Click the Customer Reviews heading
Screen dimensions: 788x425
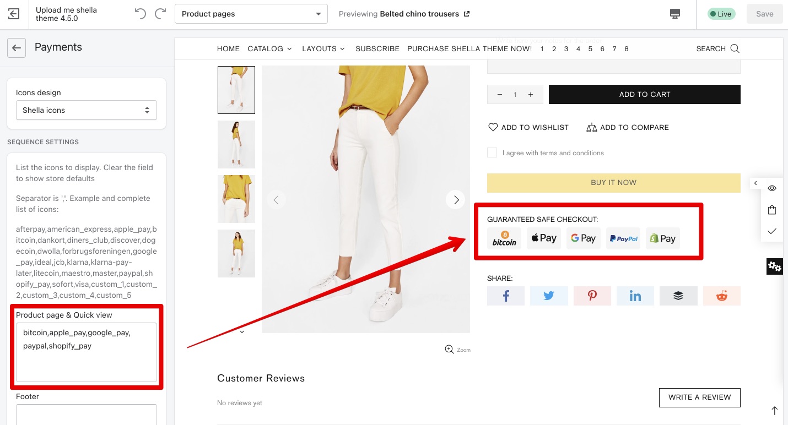261,378
